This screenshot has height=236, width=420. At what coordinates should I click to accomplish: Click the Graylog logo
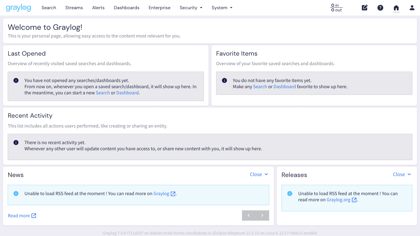coord(18,8)
